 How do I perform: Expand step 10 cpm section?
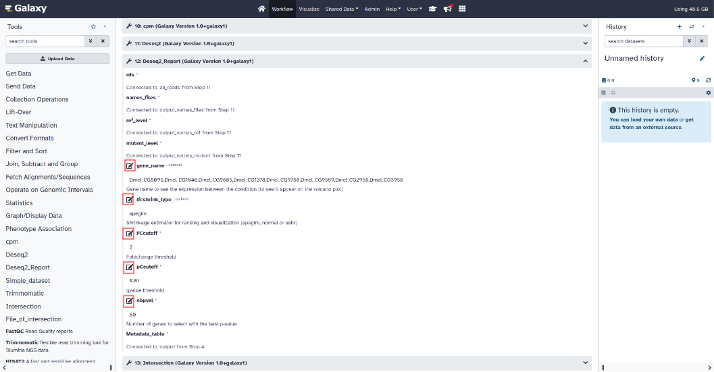585,26
